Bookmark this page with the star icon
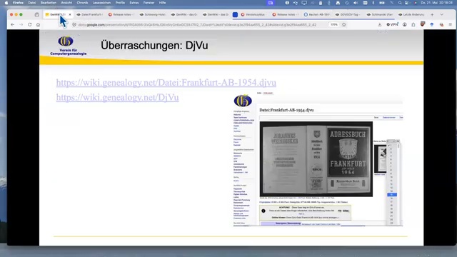The image size is (457, 257). coord(344,25)
